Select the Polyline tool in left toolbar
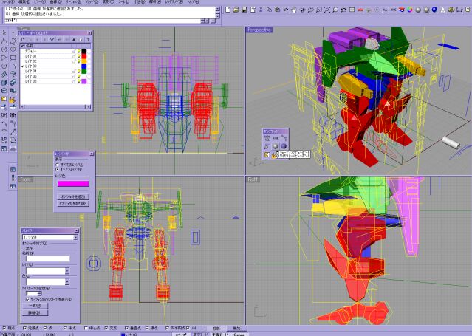 pos(4,41)
